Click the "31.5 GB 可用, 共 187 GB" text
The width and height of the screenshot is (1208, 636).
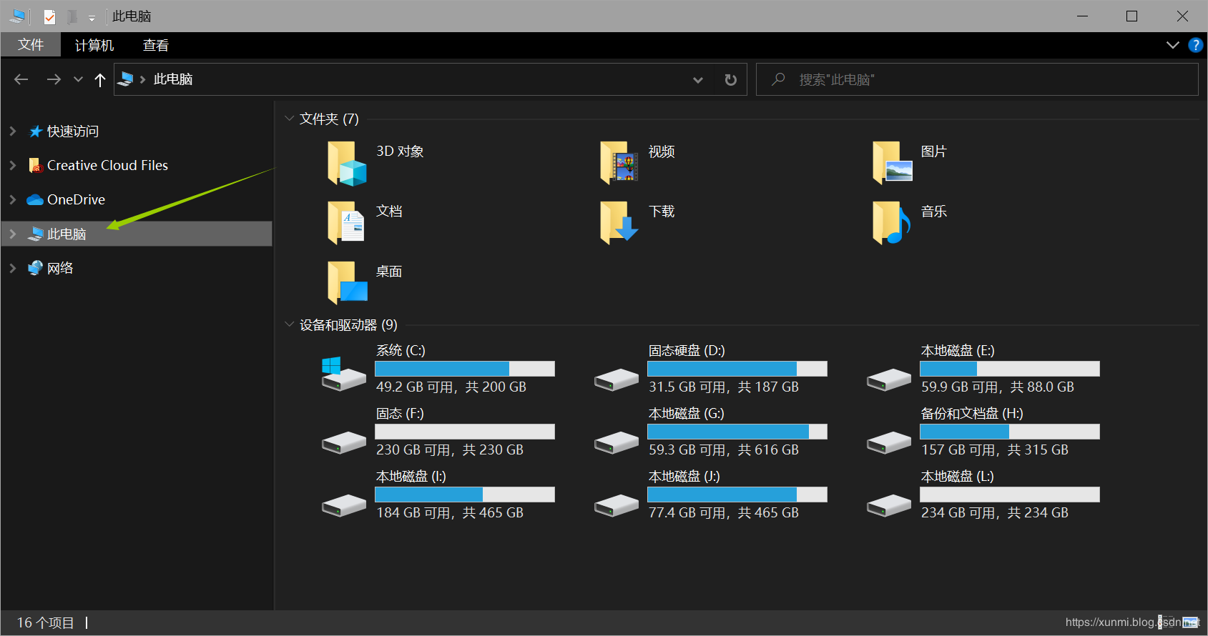click(x=724, y=387)
